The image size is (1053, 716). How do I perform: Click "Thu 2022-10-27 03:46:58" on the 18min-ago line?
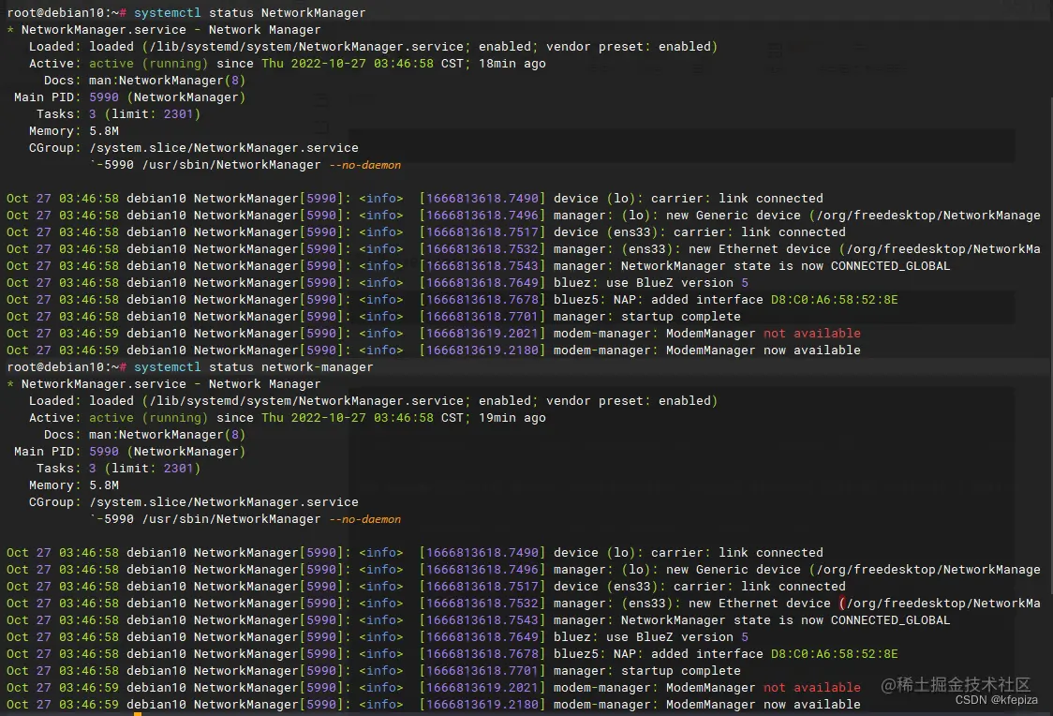tap(348, 63)
